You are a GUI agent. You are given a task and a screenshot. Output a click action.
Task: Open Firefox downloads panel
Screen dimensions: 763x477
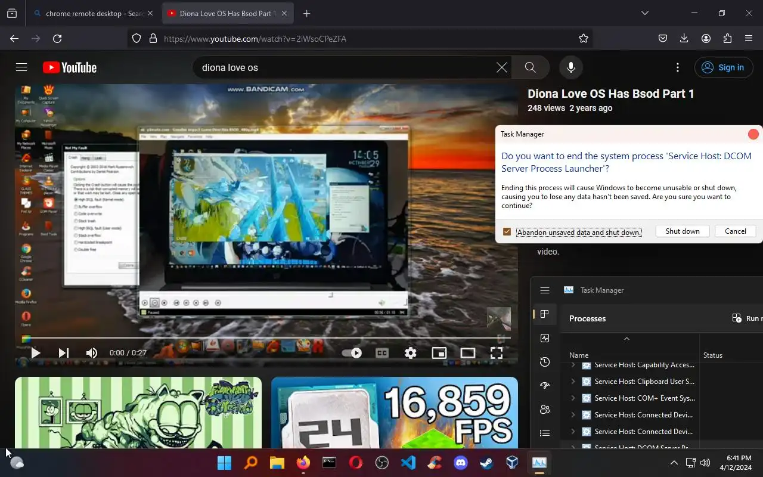coord(684,38)
